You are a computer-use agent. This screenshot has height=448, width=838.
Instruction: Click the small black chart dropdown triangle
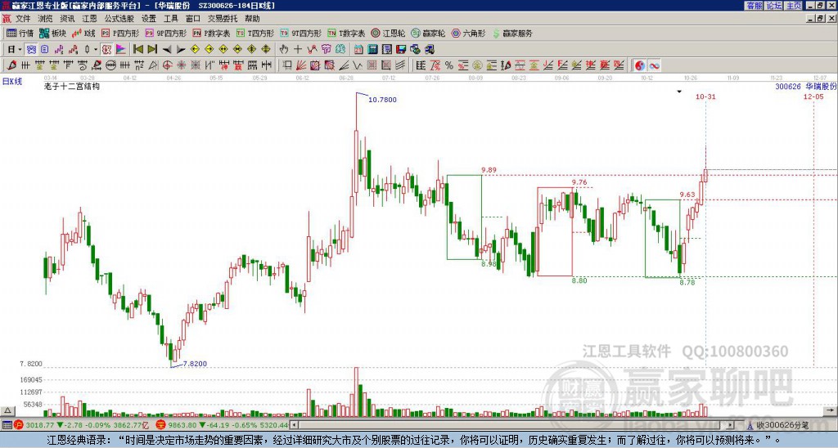pyautogui.click(x=679, y=92)
